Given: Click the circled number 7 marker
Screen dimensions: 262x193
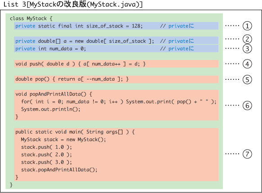Looking at the screenshot, I should (247, 154).
